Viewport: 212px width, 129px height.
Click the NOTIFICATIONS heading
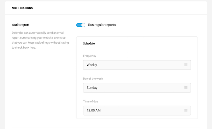pyautogui.click(x=22, y=8)
